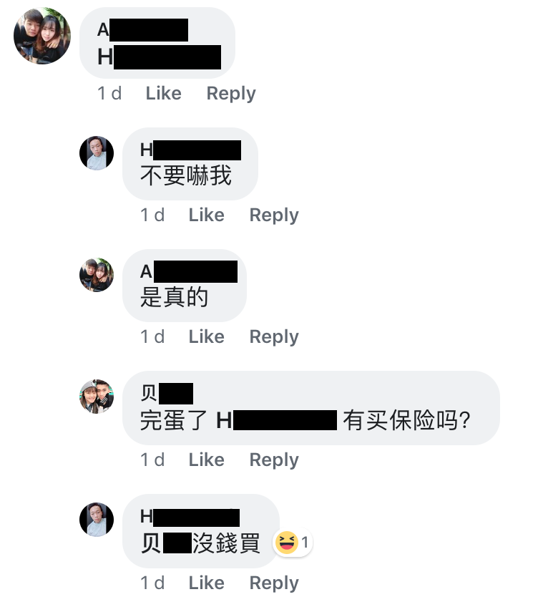
Task: Click the laughing reaction emoji on 沒錢買
Action: pos(286,543)
